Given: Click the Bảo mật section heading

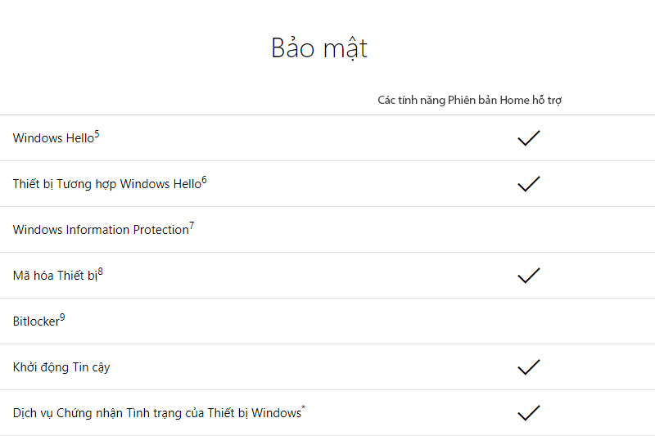Looking at the screenshot, I should tap(319, 48).
